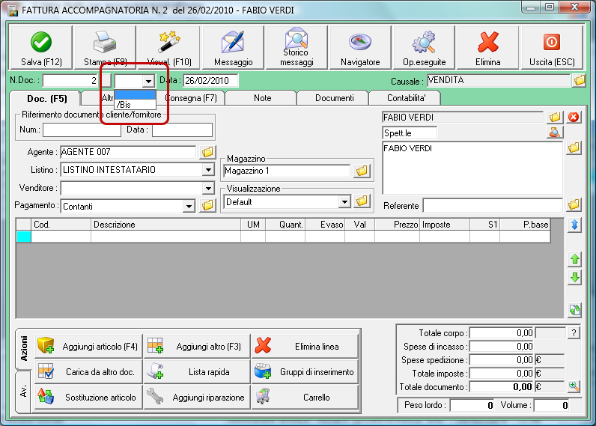Click the Salva (F12) green checkmark button
Image resolution: width=596 pixels, height=426 pixels.
pyautogui.click(x=40, y=48)
